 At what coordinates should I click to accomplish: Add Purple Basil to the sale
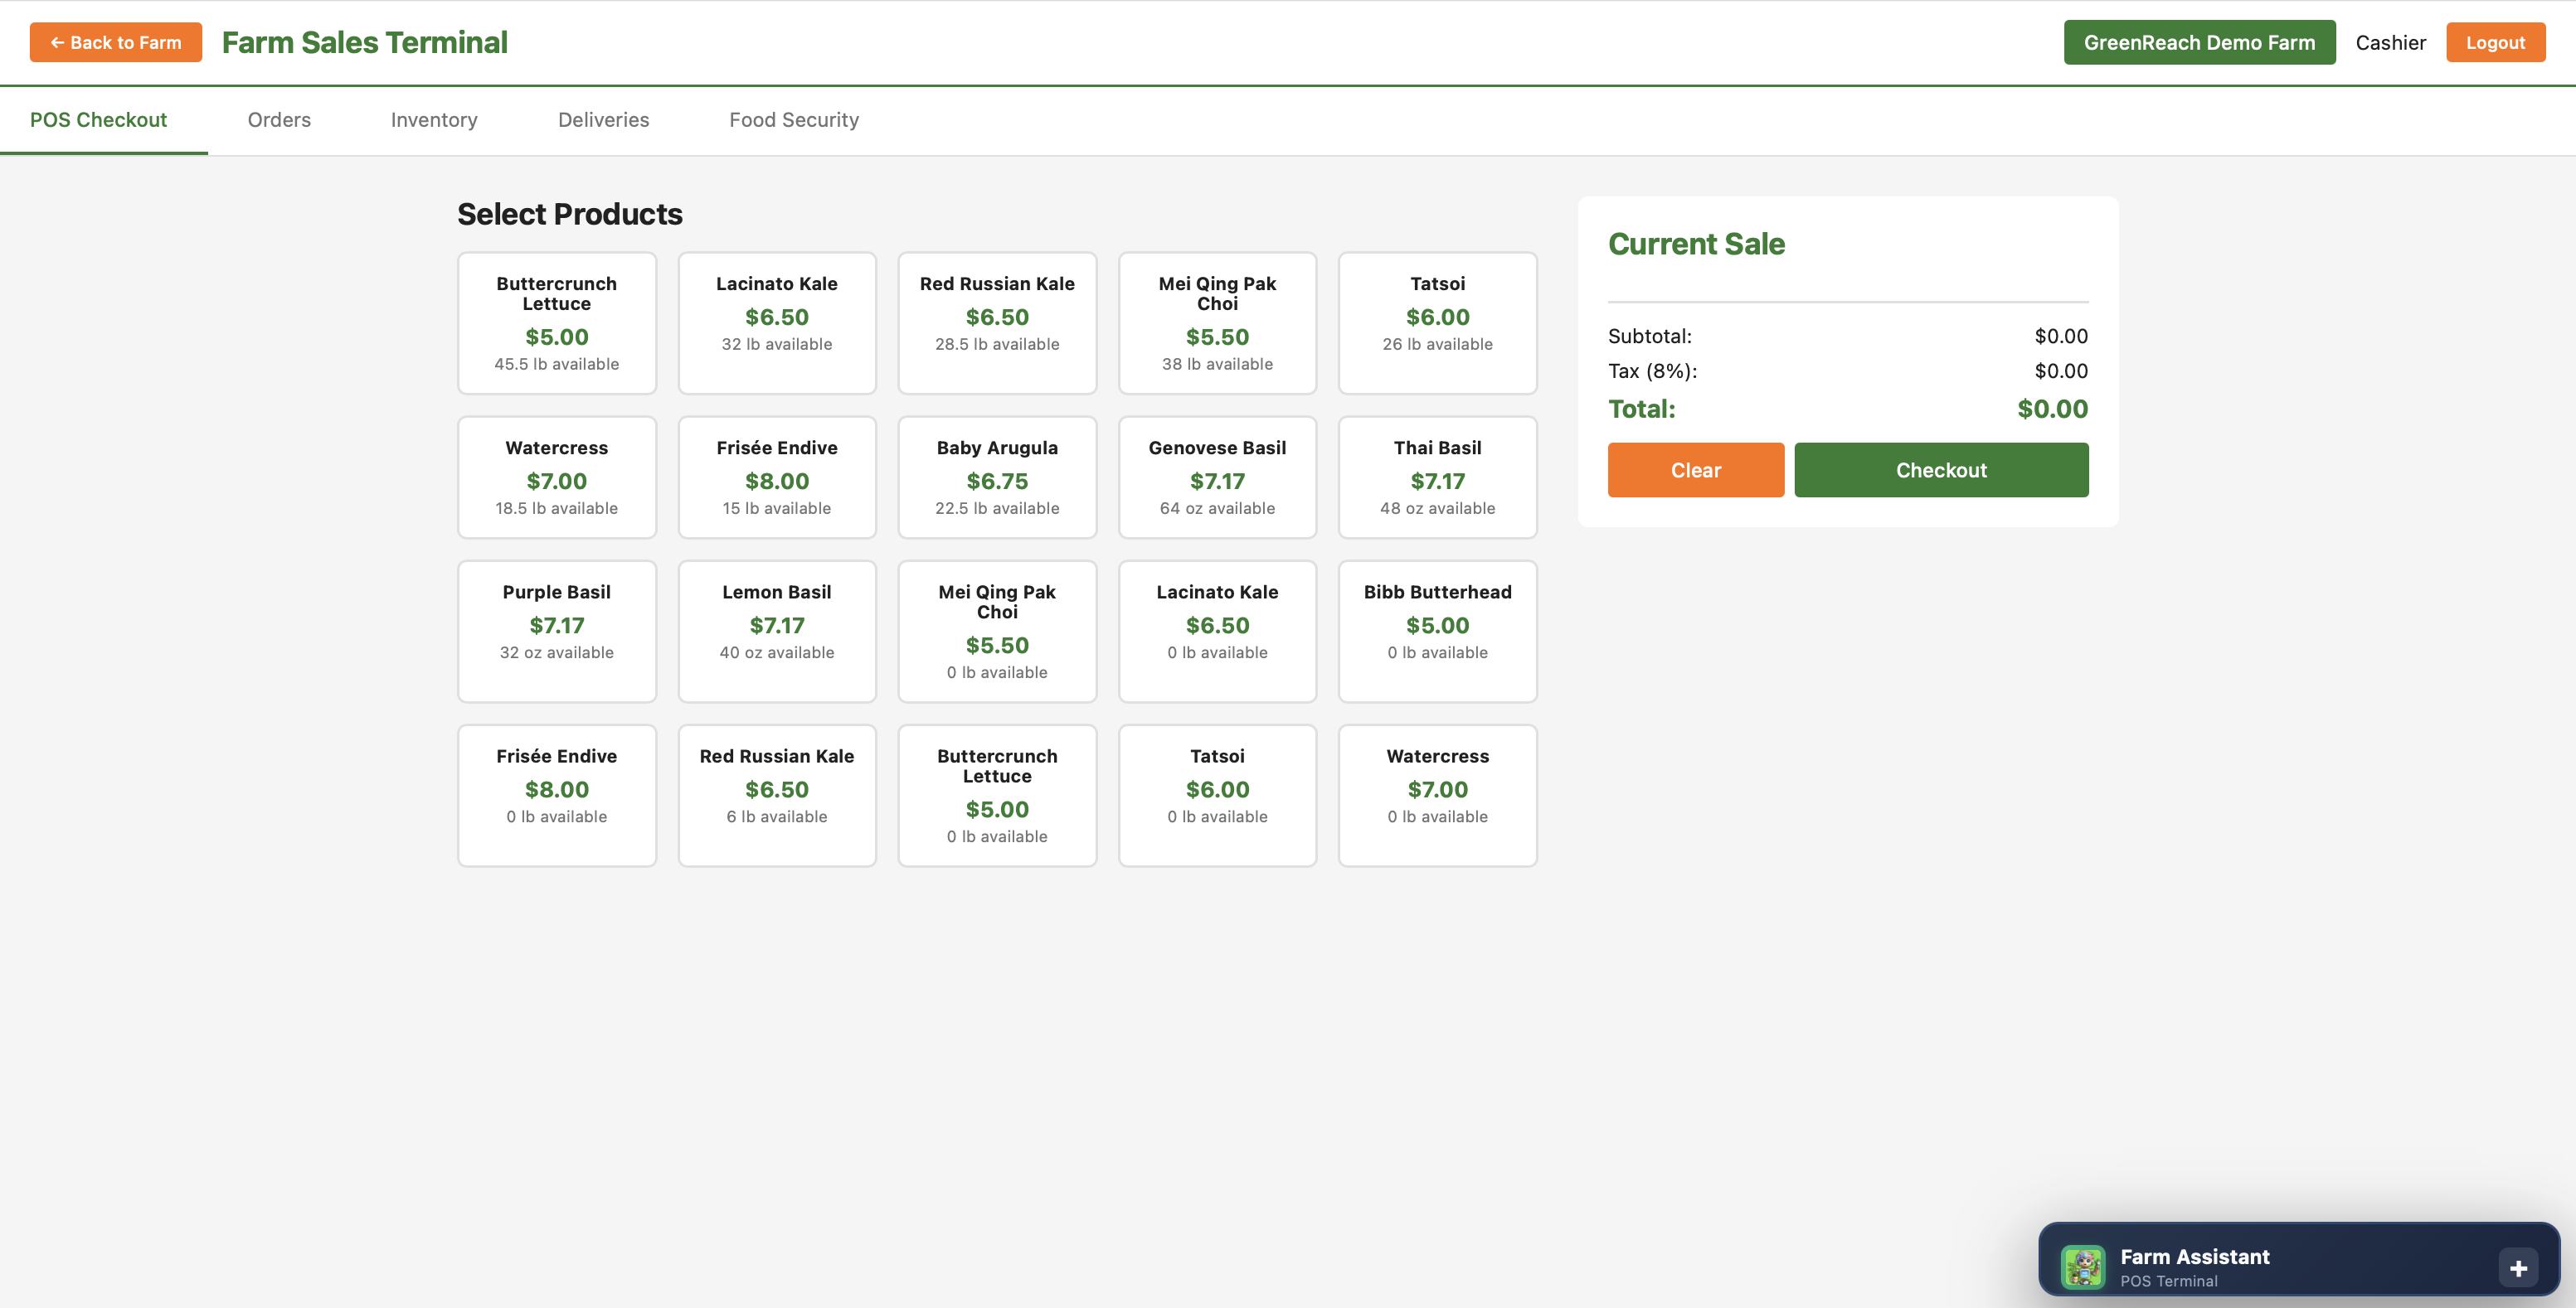click(557, 631)
